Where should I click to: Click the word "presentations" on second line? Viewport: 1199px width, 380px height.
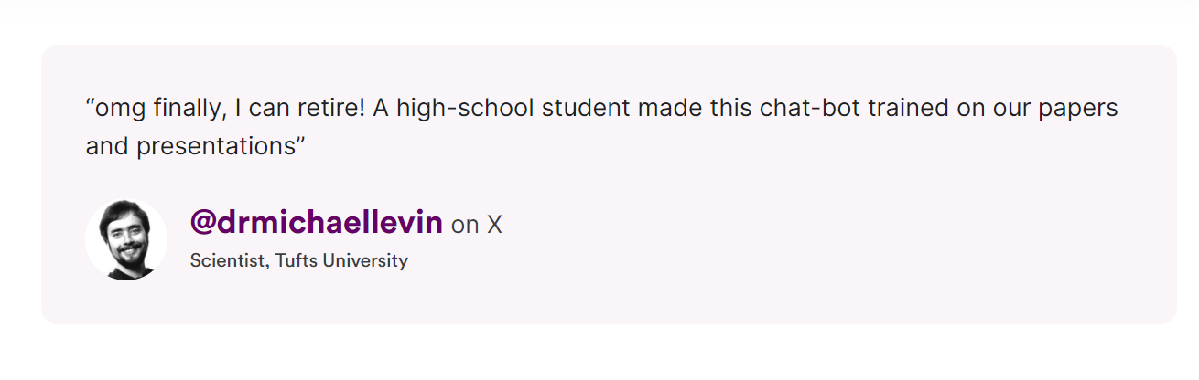(x=214, y=146)
